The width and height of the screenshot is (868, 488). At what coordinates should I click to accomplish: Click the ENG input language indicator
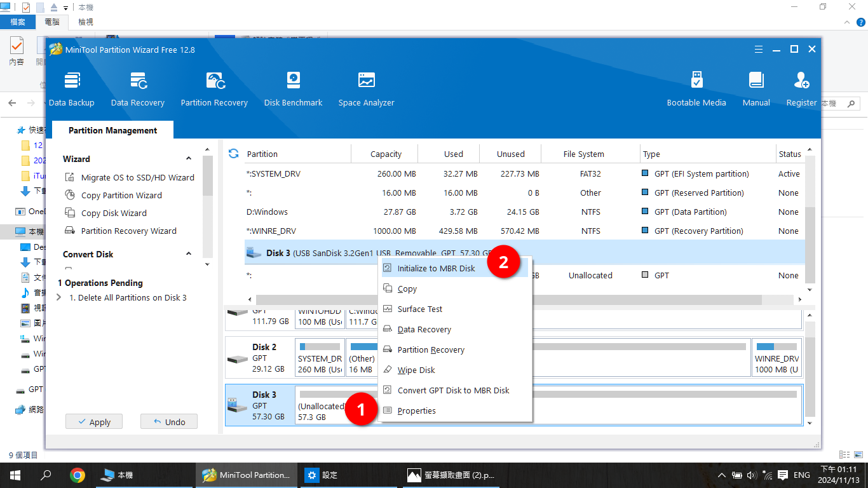[802, 475]
